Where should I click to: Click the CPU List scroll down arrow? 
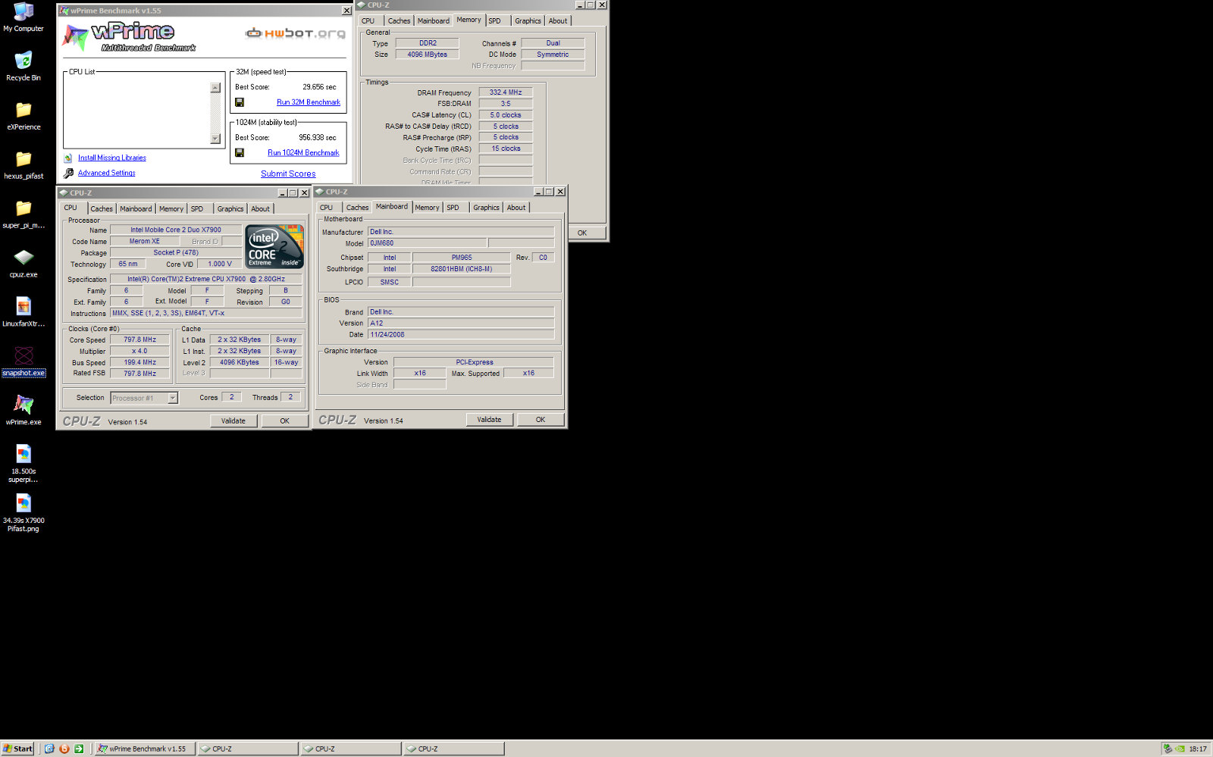coord(215,139)
